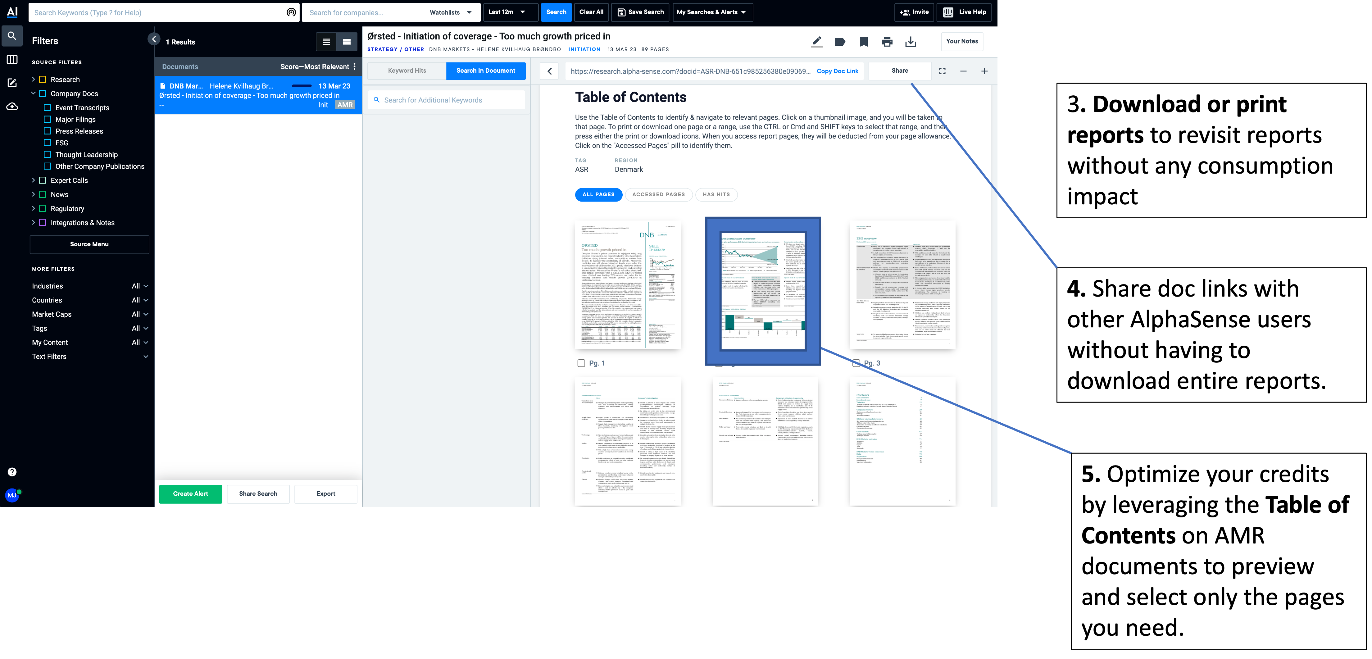Select the ACCESSED PAGES pill
The height and width of the screenshot is (659, 1372).
(658, 194)
